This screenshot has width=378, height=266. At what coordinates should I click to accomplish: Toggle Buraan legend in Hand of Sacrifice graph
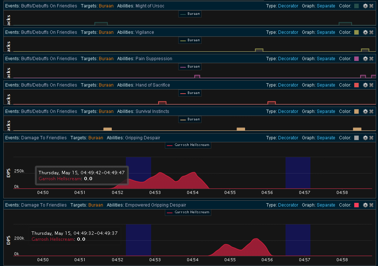click(190, 93)
